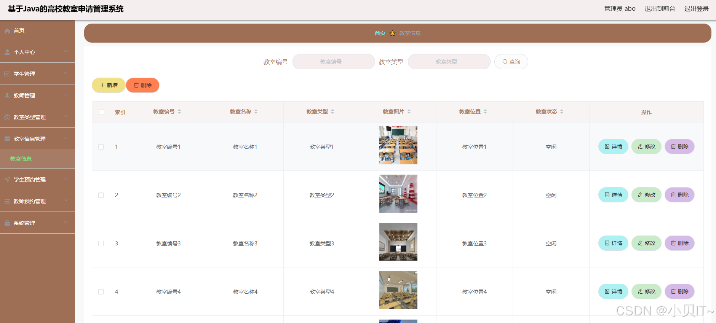The height and width of the screenshot is (323, 716).
Task: Select the 教室信息 submenu item
Action: tap(37, 159)
